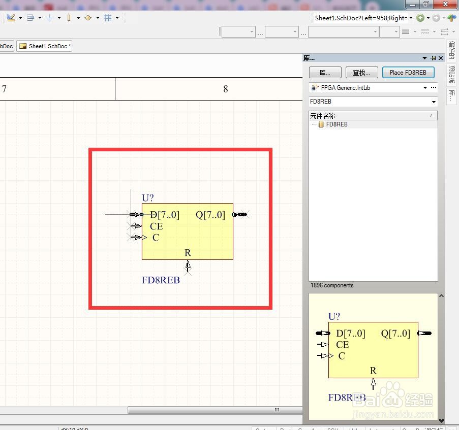Open the FPGA Generic.IntLib library dropdown
Screen dimensions: 459x430
[425, 88]
